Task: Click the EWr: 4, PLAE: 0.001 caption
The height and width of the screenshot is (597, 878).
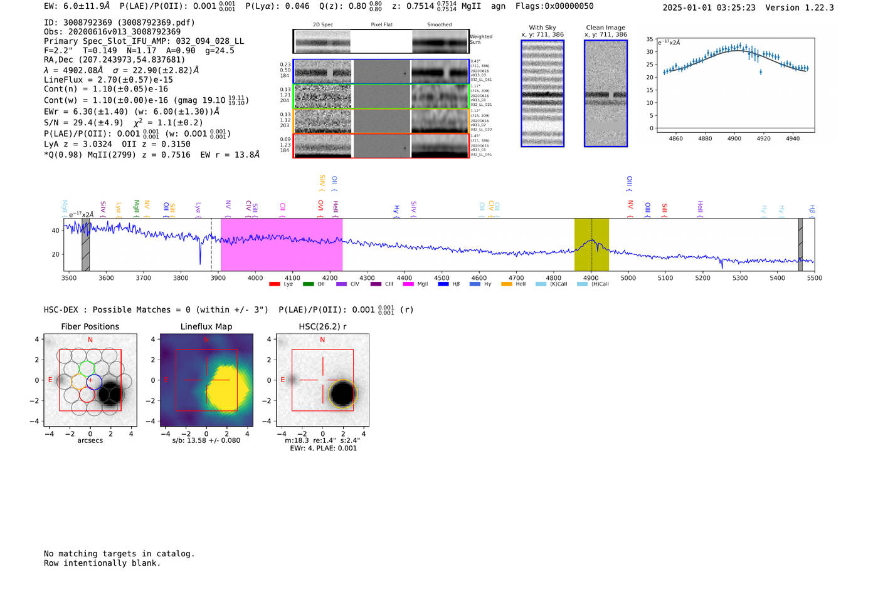Action: [x=323, y=449]
